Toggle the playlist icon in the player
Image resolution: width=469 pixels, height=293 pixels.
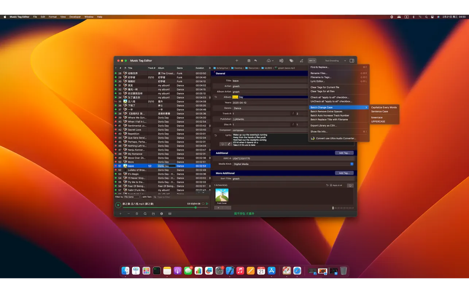click(x=207, y=204)
